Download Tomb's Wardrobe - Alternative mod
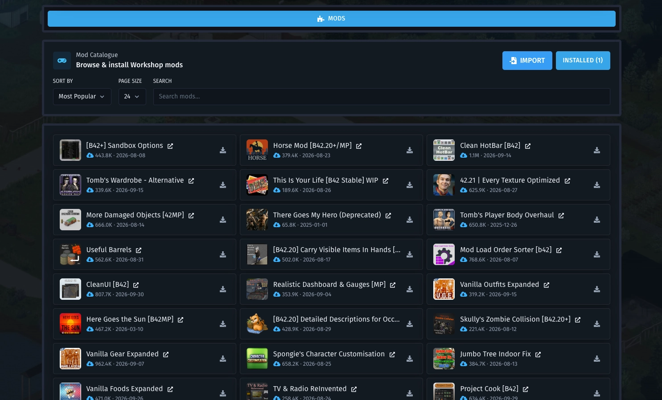Screen dimensions: 662x400 223,185
